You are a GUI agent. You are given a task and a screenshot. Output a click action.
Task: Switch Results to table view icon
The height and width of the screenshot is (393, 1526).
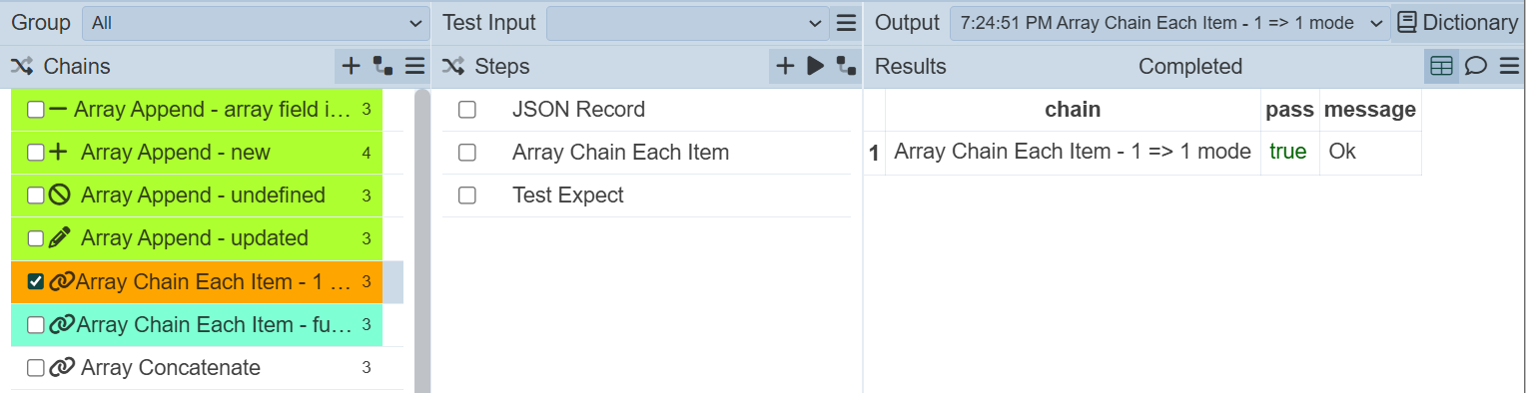1441,67
